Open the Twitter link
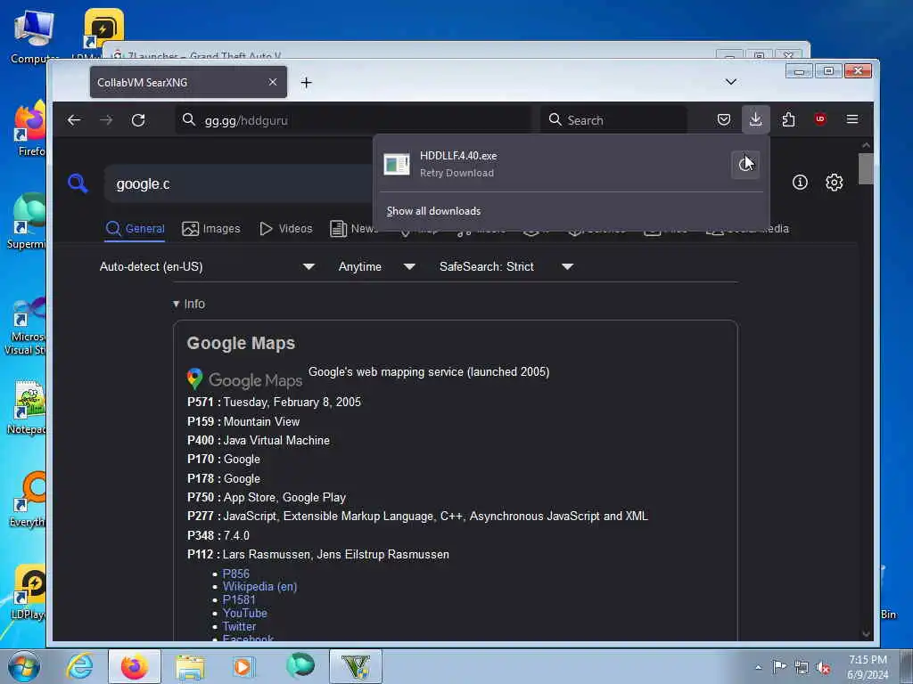This screenshot has height=684, width=913. pyautogui.click(x=239, y=627)
